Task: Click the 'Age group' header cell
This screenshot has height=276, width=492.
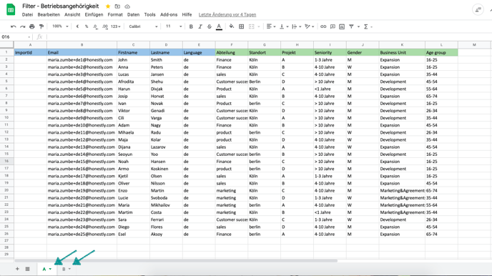Action: click(441, 52)
